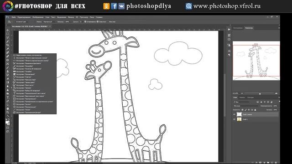Click the Слой 1 копия layer thumbnail
This screenshot has height=164, width=292.
pos(239,114)
